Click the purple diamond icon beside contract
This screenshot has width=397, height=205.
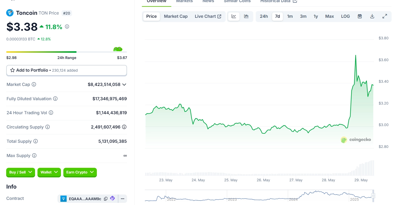tap(112, 199)
